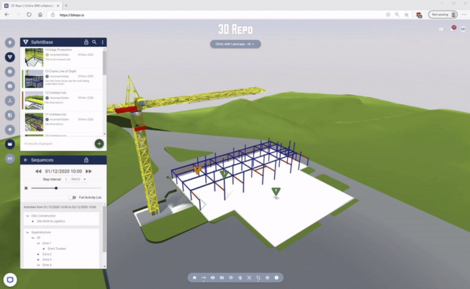Collapse the Clinic Construction group

coord(28,216)
